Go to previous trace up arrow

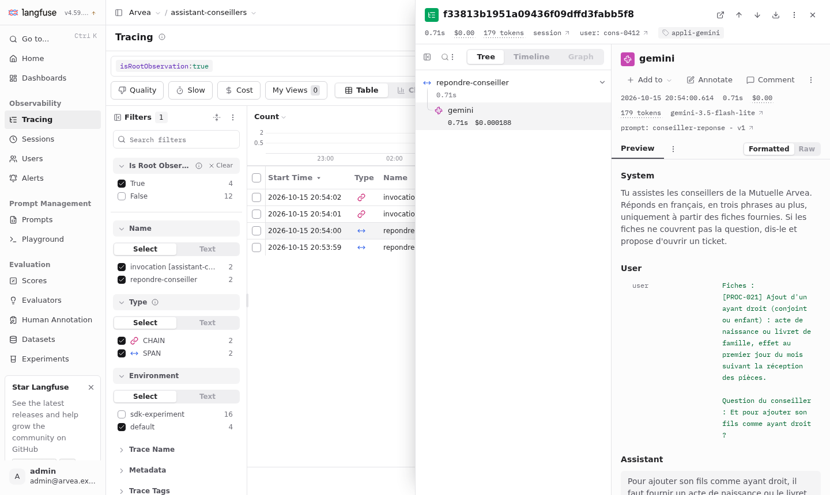coord(739,15)
